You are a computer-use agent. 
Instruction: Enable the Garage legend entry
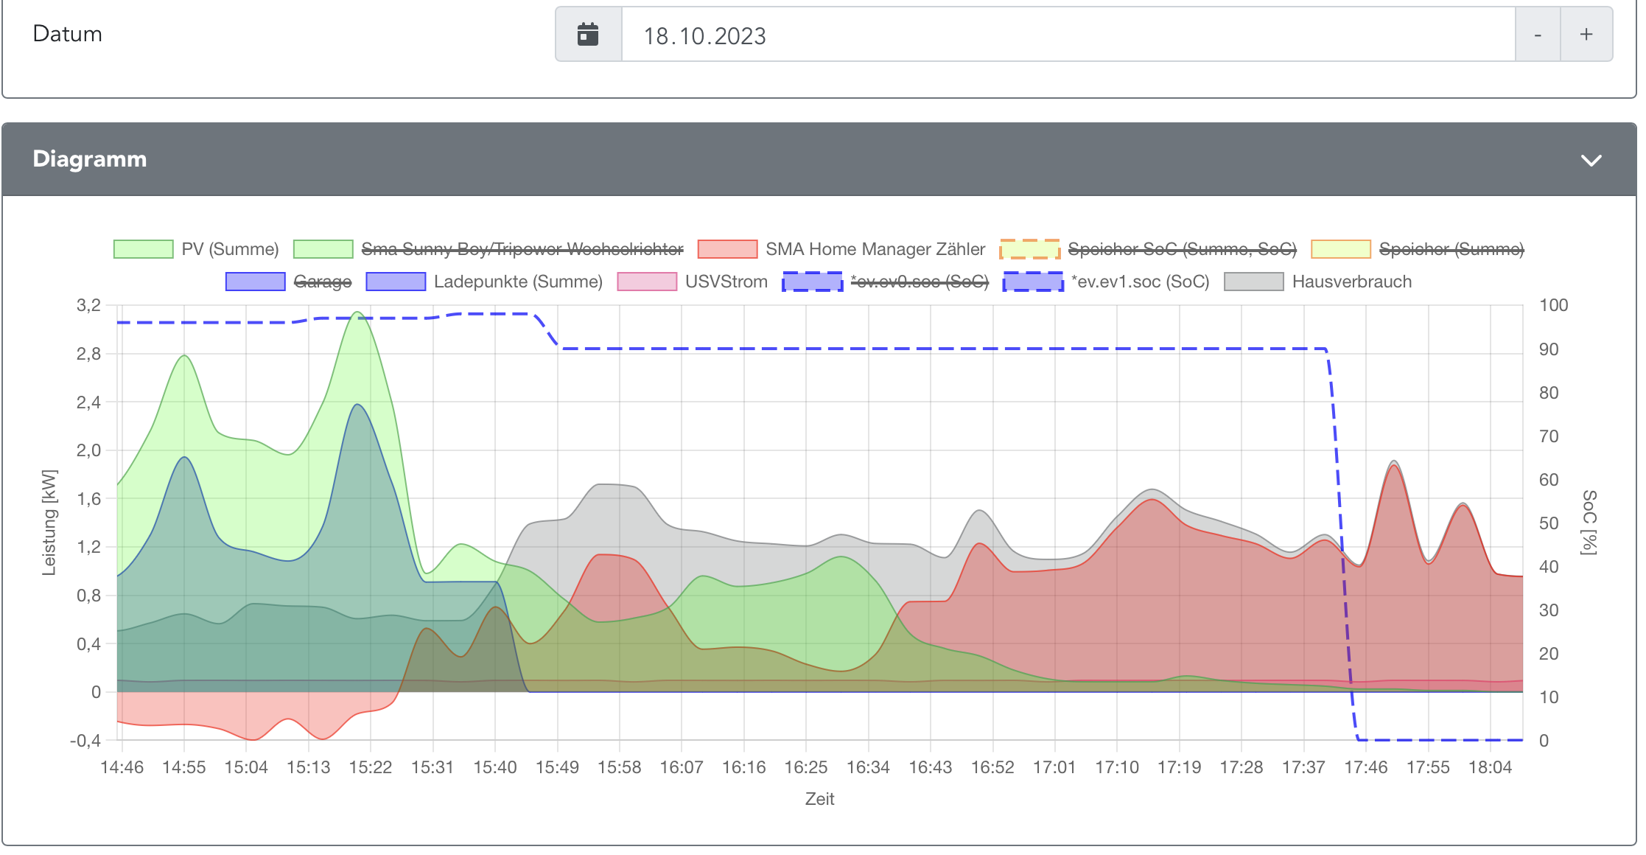click(322, 282)
